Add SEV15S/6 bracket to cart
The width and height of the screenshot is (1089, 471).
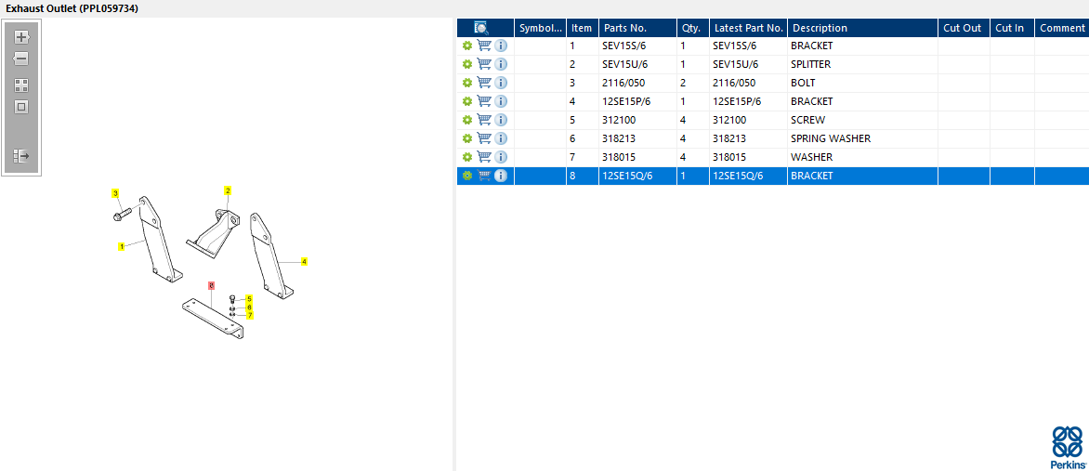point(484,46)
